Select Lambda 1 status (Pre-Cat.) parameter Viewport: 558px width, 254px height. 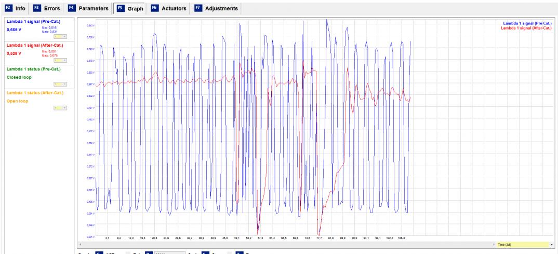[x=33, y=69]
